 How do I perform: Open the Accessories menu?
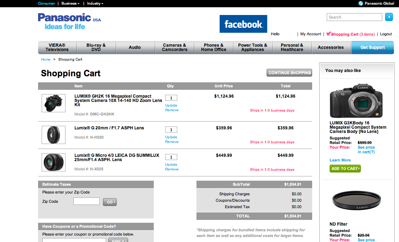coord(331,47)
